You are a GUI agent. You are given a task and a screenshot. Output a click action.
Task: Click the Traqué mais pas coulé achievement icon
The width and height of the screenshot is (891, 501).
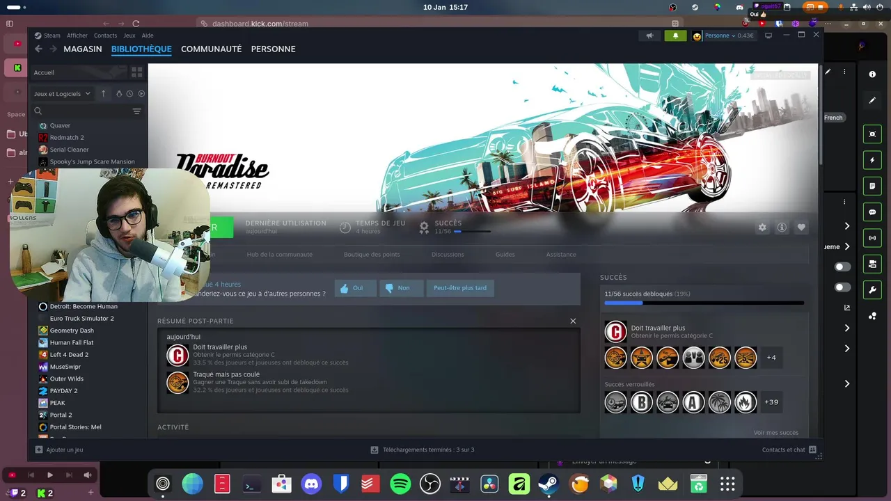tap(178, 382)
